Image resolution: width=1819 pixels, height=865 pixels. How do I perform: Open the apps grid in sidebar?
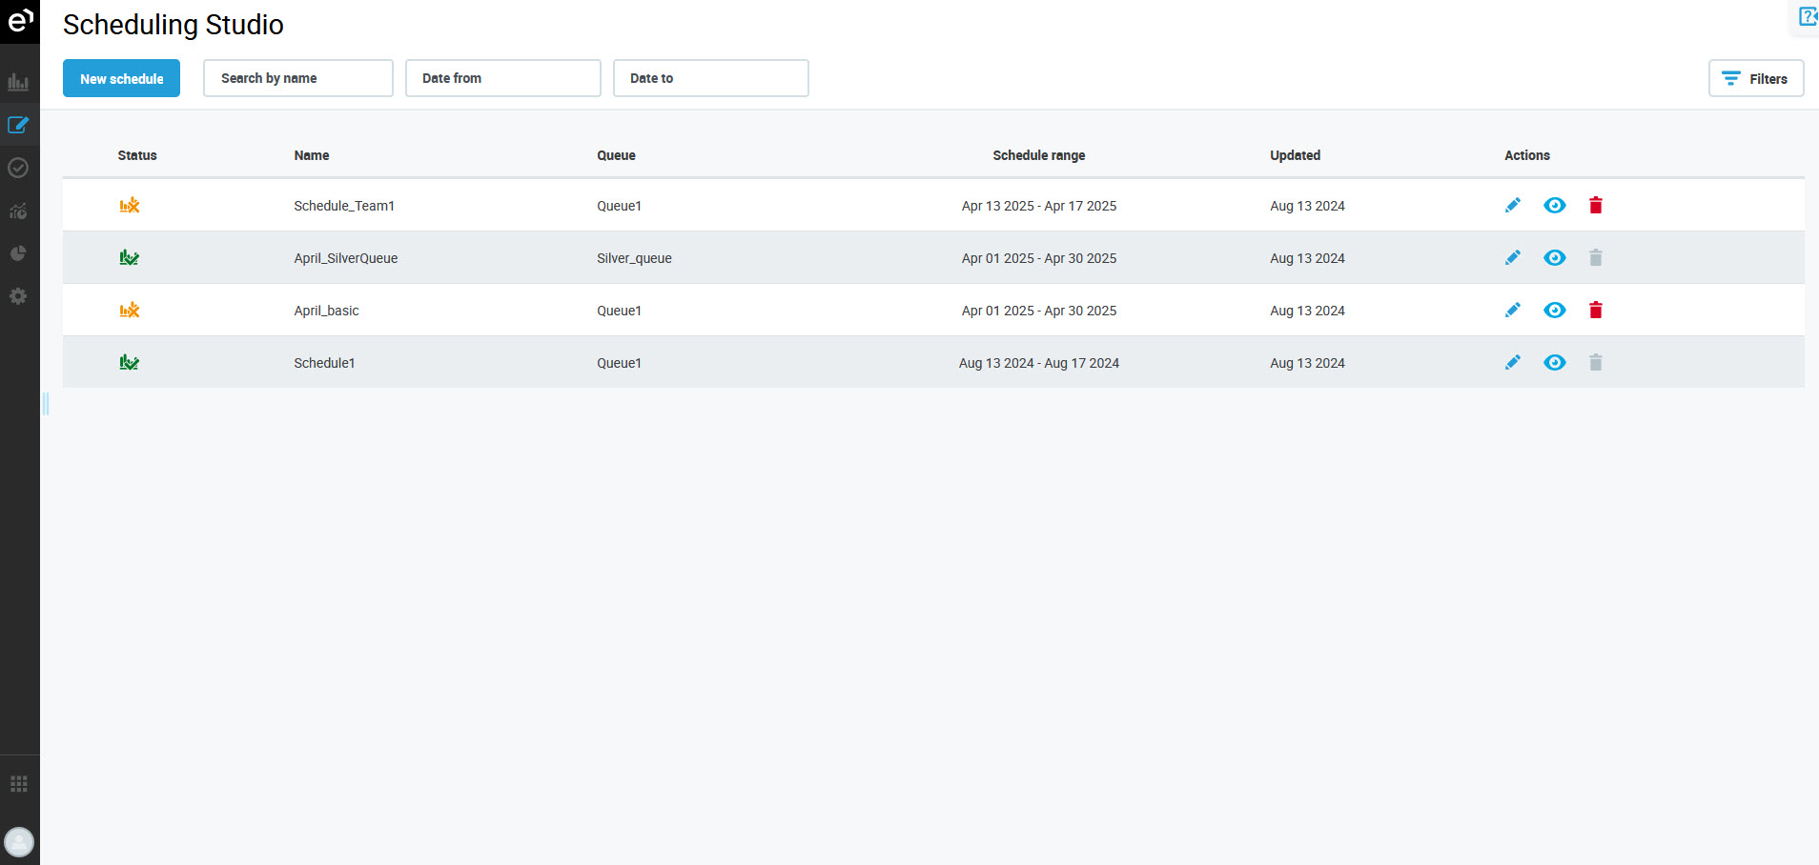click(18, 784)
